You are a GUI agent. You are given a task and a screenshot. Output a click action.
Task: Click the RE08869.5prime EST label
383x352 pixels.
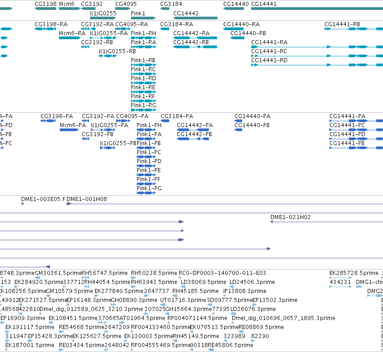coord(261,327)
